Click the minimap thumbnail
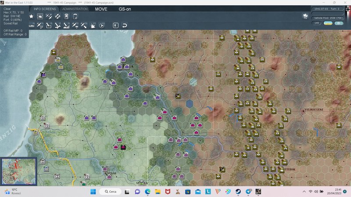Viewport: 351px width, 197px height. pos(18,171)
